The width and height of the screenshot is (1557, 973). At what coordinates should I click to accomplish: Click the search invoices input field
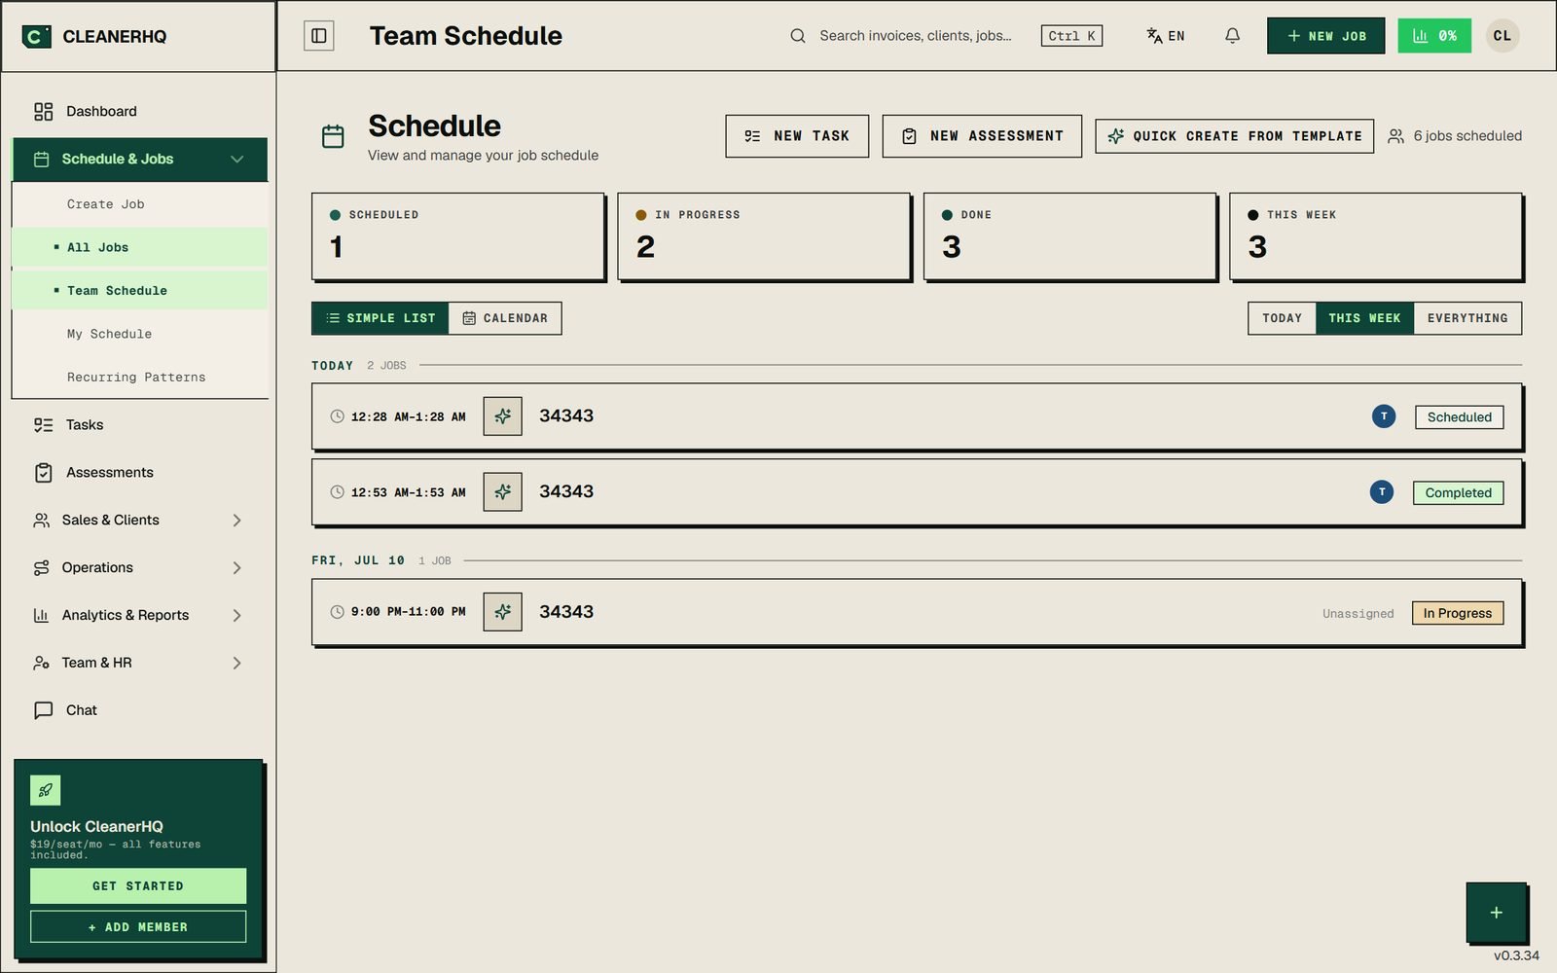(915, 36)
